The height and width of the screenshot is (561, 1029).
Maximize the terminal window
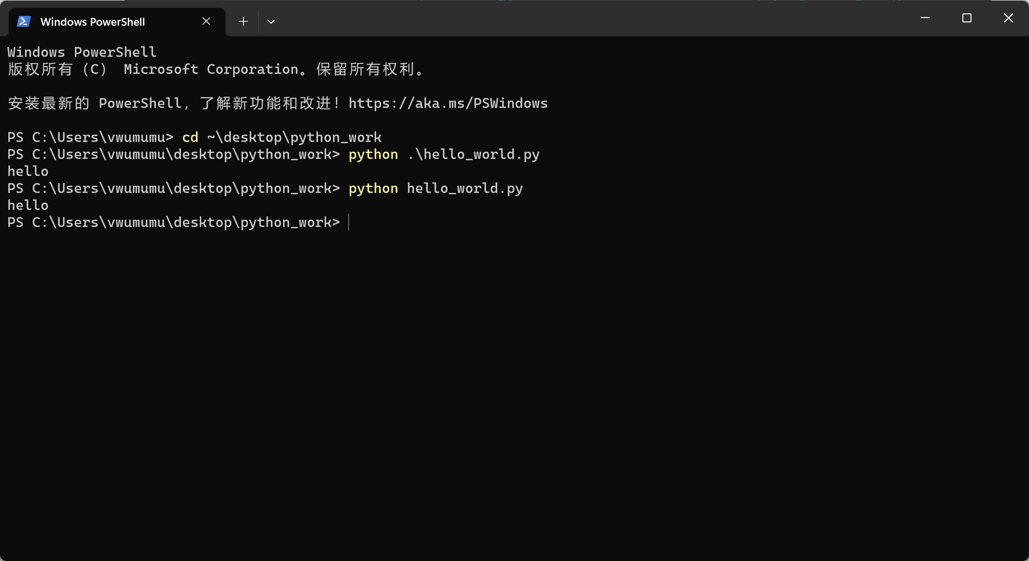click(967, 18)
